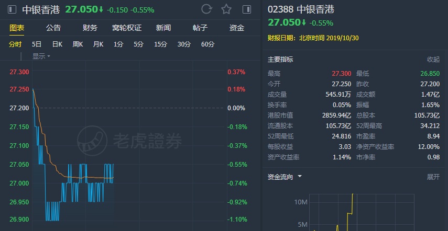The height and width of the screenshot is (231, 448).
Task: Open the 资金流向 dropdown arrow
Action: 300,176
